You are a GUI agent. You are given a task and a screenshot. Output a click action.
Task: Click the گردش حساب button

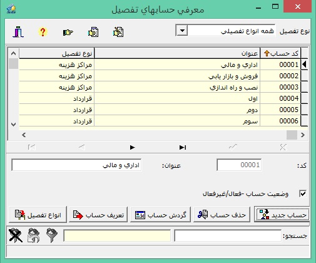pyautogui.click(x=160, y=215)
